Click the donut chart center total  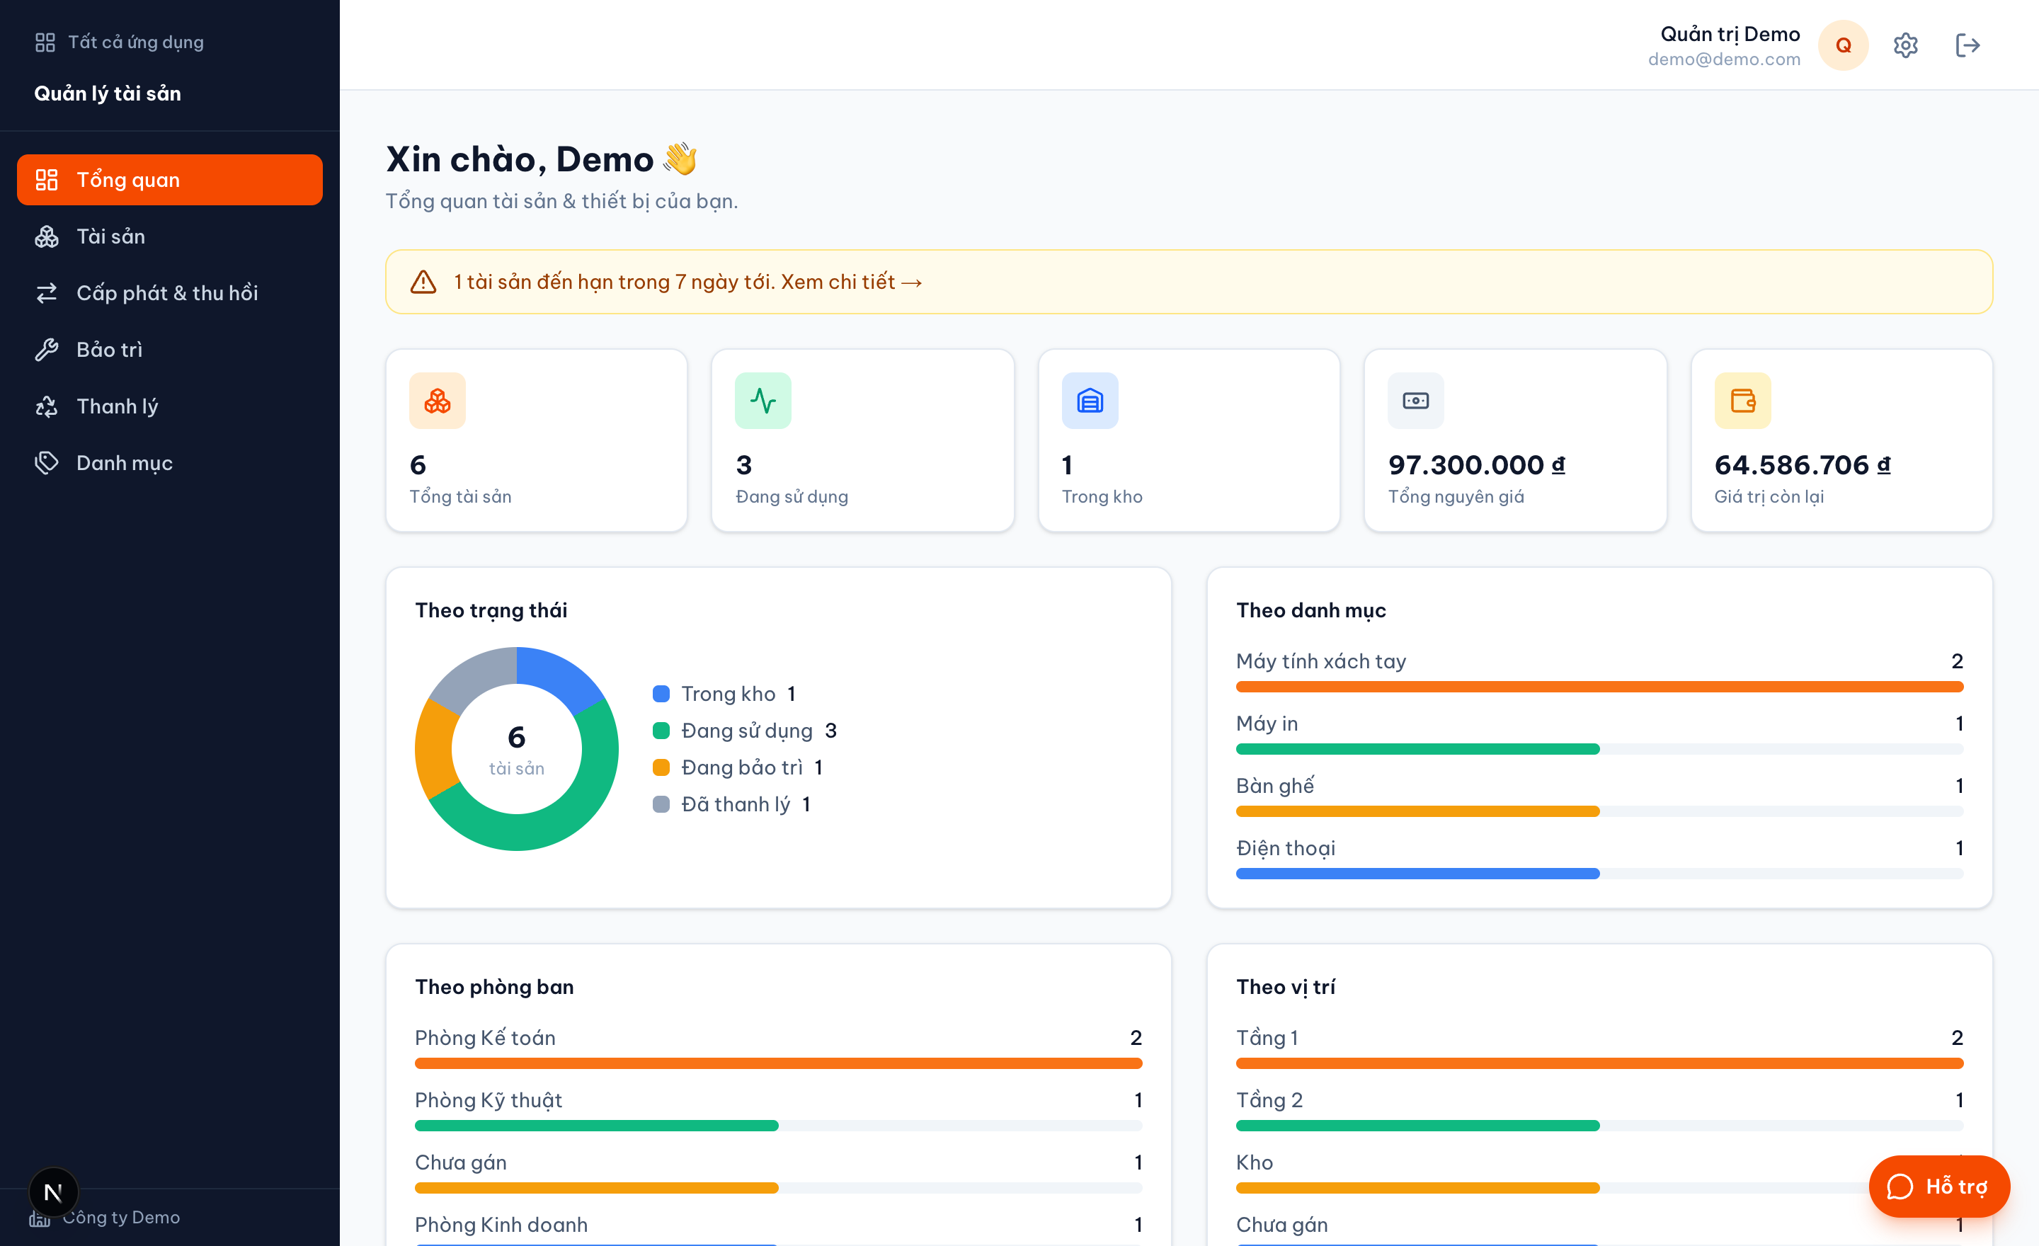[516, 749]
